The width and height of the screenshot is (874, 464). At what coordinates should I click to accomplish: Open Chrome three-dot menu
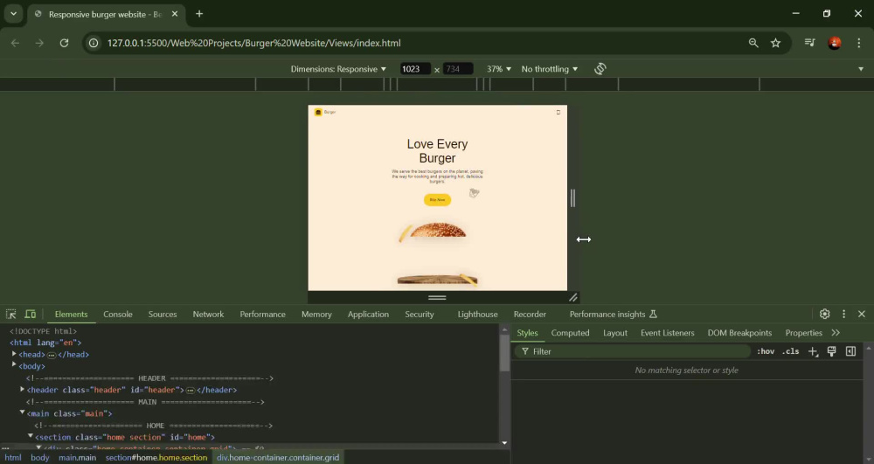point(859,43)
